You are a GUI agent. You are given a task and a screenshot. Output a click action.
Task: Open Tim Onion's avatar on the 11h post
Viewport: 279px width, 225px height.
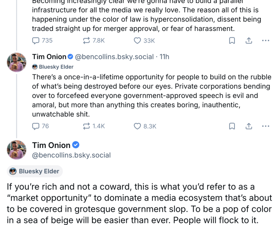(x=17, y=62)
